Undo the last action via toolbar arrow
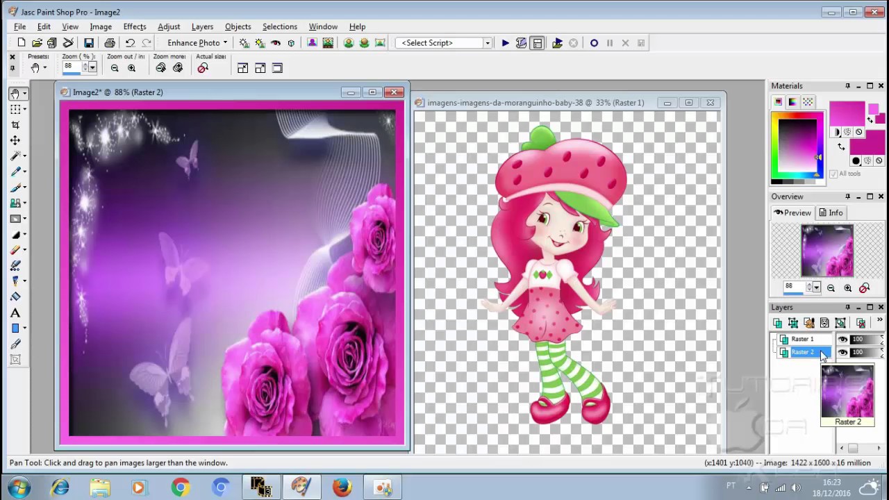 click(130, 43)
